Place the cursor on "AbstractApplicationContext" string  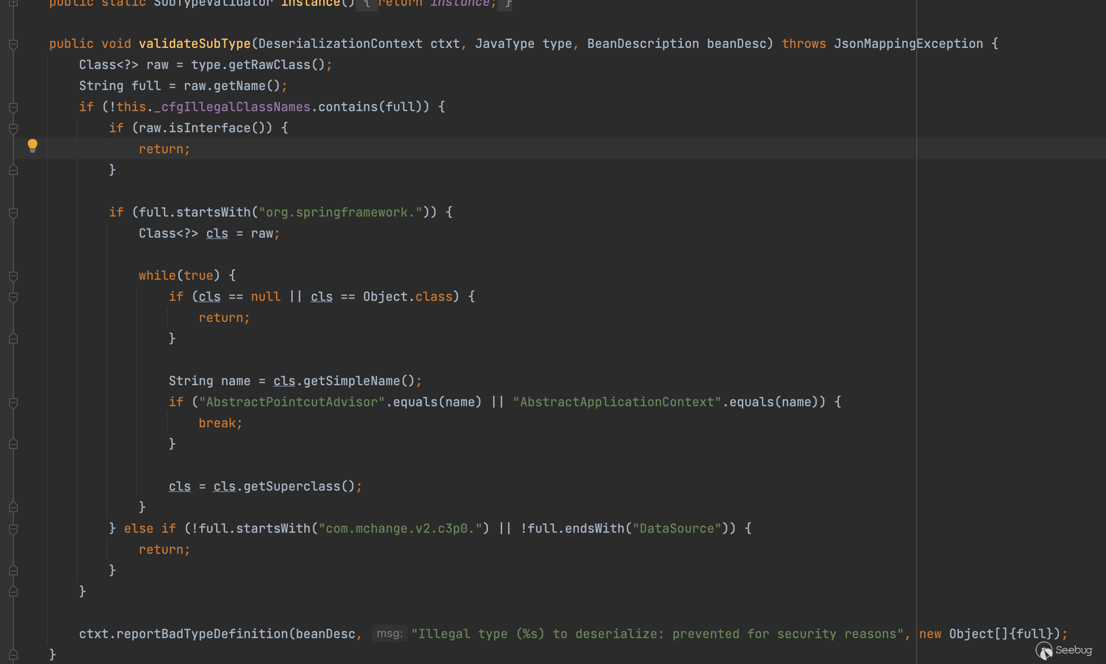pyautogui.click(x=617, y=402)
